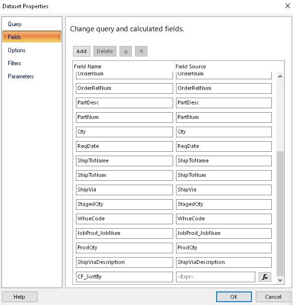Screen dimensions: 293x305
Task: Edit the Qty field source
Action: (224, 132)
